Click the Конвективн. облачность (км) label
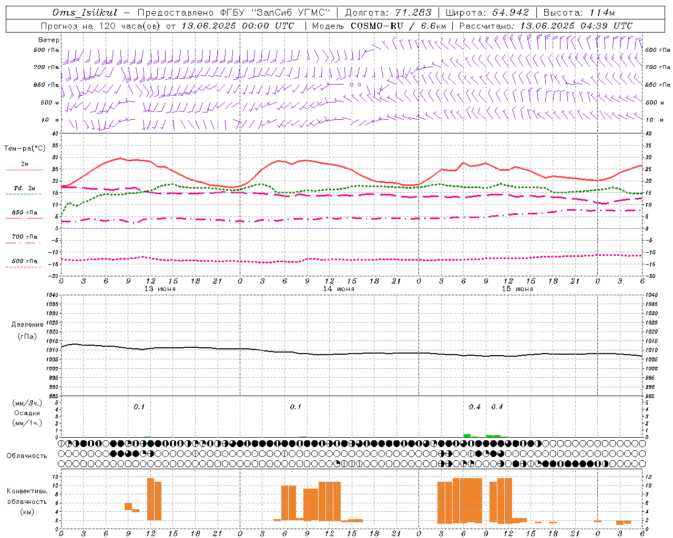Viewport: 673px width, 538px height. (x=27, y=501)
